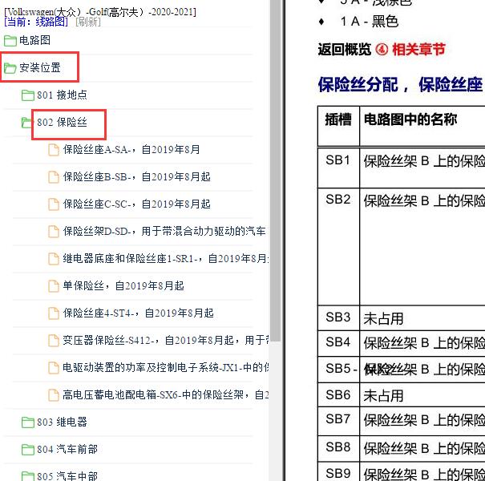Click the 803 继电器 label

coord(63,422)
